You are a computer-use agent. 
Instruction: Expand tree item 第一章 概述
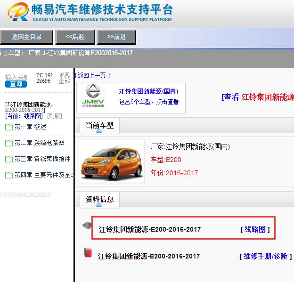pos(30,127)
